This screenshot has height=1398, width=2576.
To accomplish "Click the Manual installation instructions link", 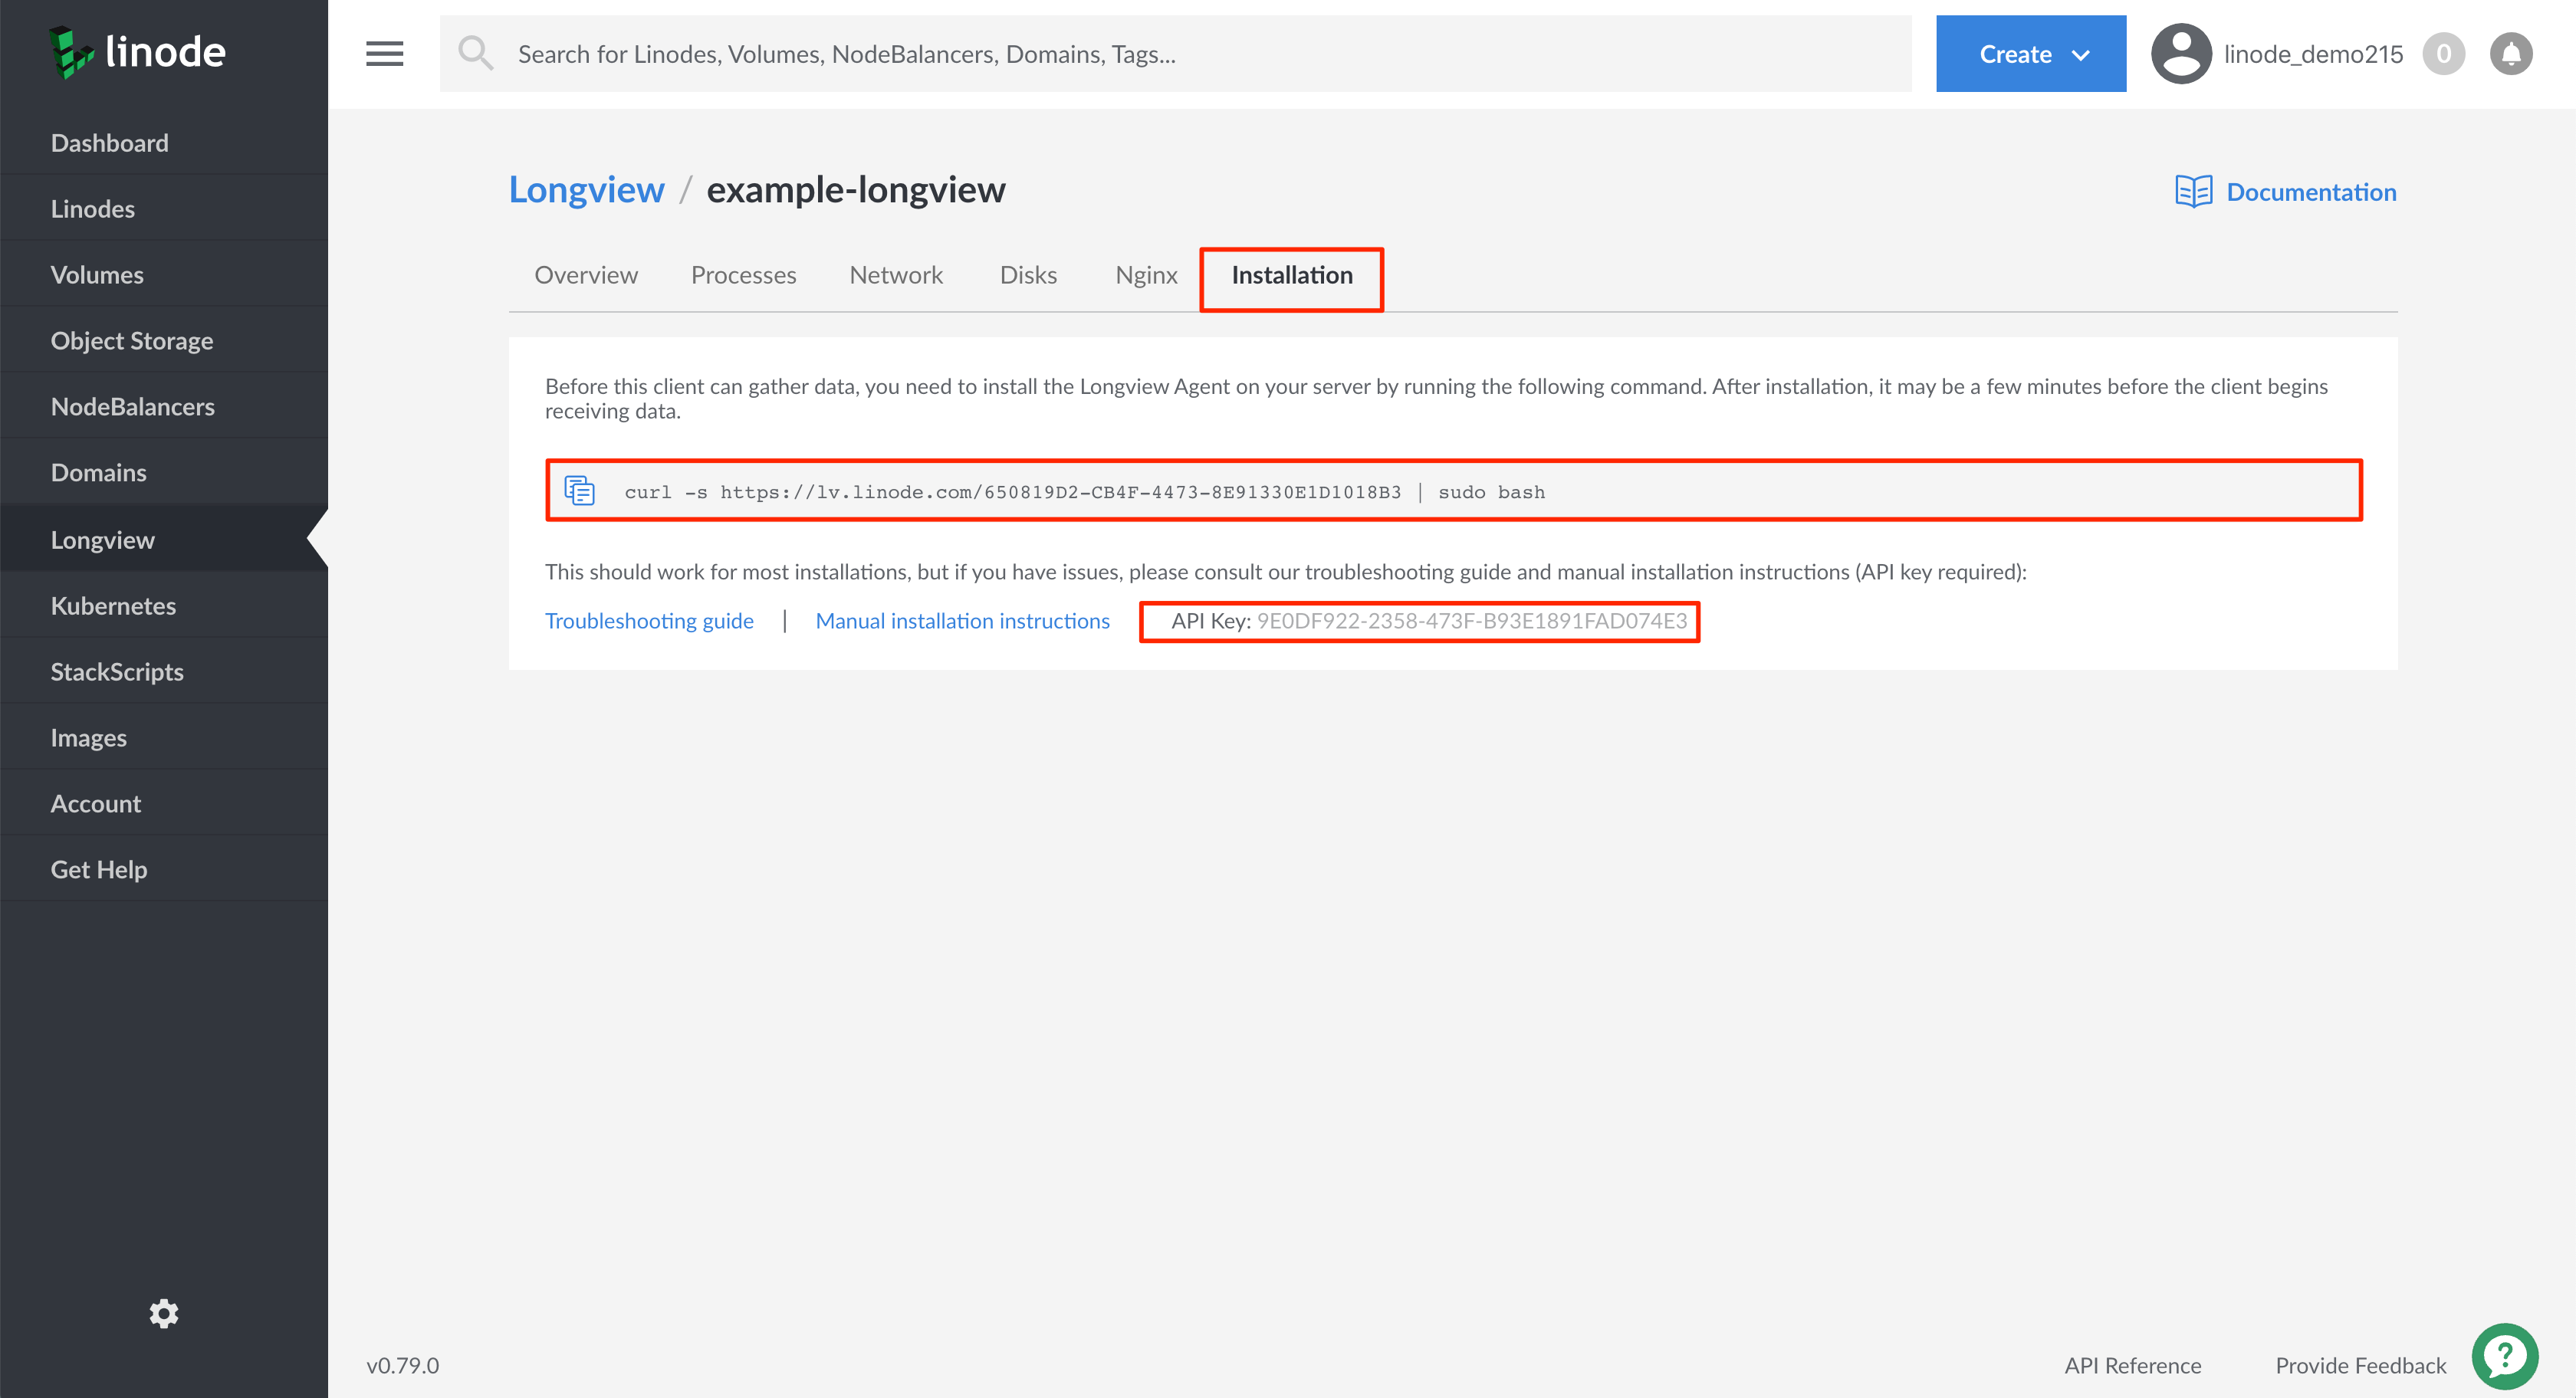I will (x=961, y=620).
